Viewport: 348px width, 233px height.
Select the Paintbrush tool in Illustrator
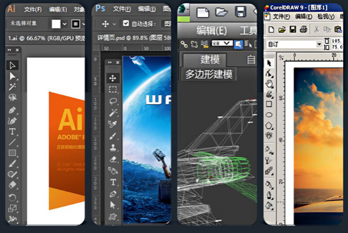tap(12, 164)
